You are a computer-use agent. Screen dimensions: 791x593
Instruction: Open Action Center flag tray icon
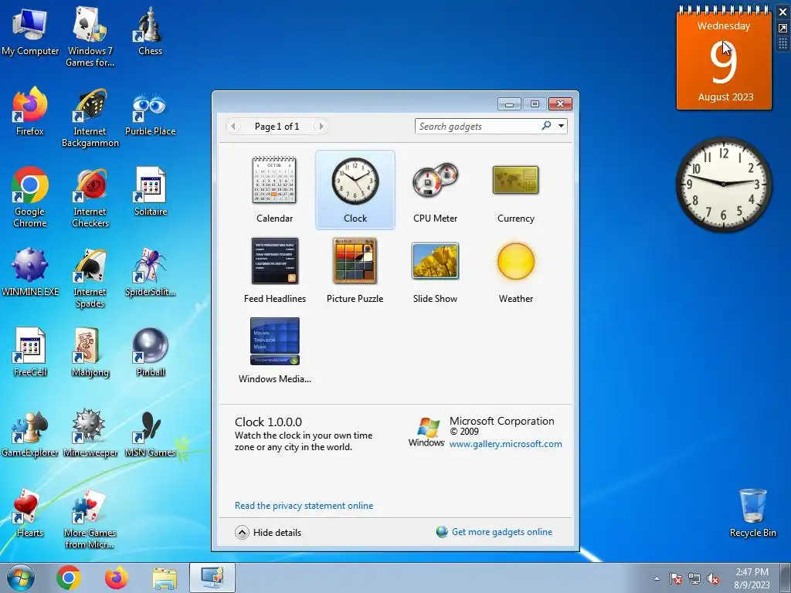point(675,578)
